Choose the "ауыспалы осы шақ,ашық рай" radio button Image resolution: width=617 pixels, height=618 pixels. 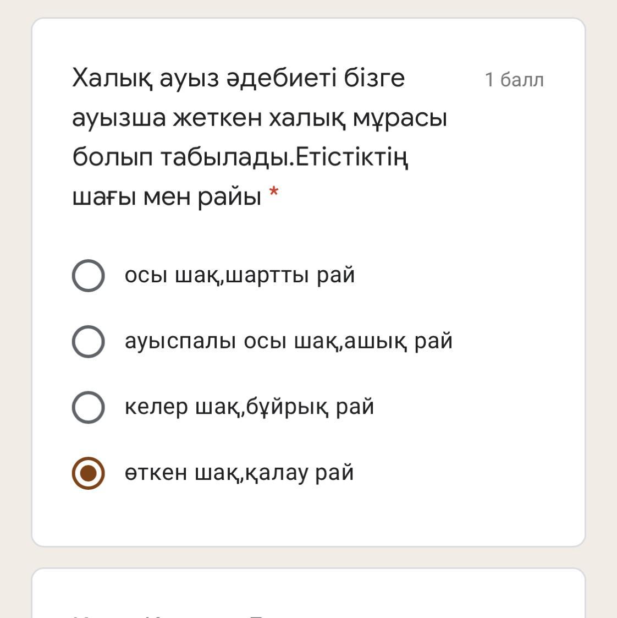[x=88, y=341]
